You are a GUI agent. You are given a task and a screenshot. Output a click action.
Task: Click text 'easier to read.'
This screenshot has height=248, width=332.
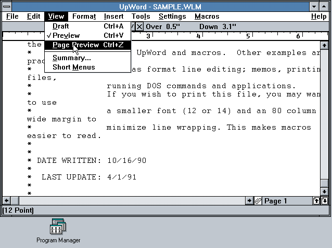(x=64, y=136)
